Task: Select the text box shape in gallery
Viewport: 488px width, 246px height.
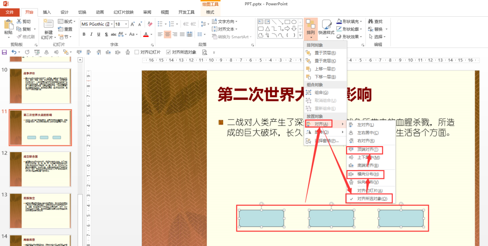Action: coord(260,22)
